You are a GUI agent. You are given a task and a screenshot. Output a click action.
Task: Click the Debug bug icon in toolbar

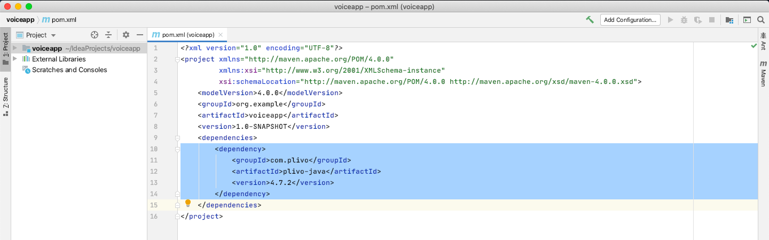684,20
